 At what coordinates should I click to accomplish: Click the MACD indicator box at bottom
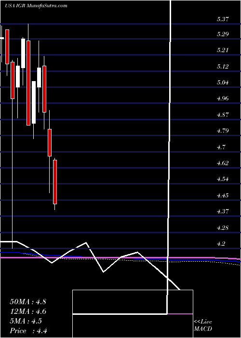pyautogui.click(x=133, y=314)
